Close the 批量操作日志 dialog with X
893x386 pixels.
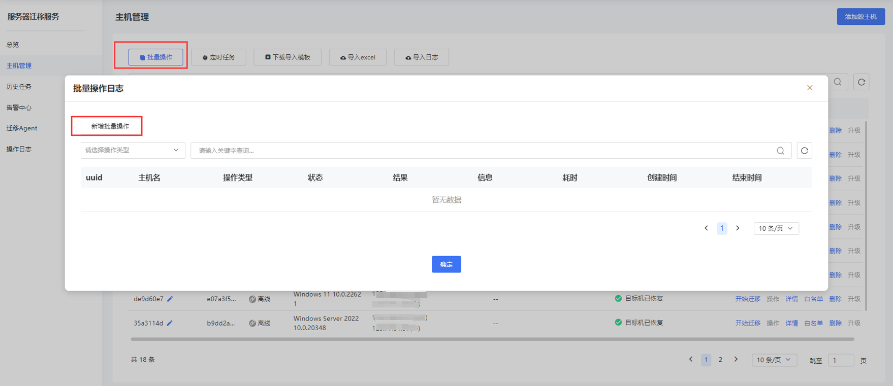[x=810, y=88]
